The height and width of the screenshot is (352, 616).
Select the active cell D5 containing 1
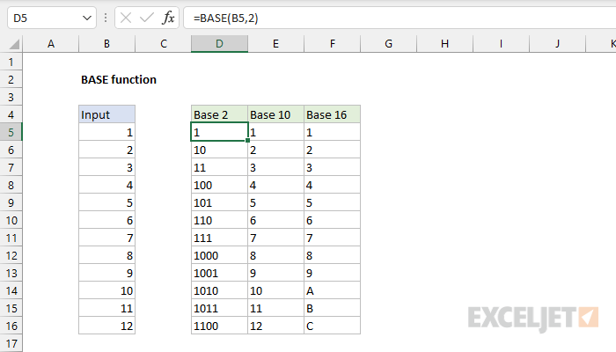220,132
